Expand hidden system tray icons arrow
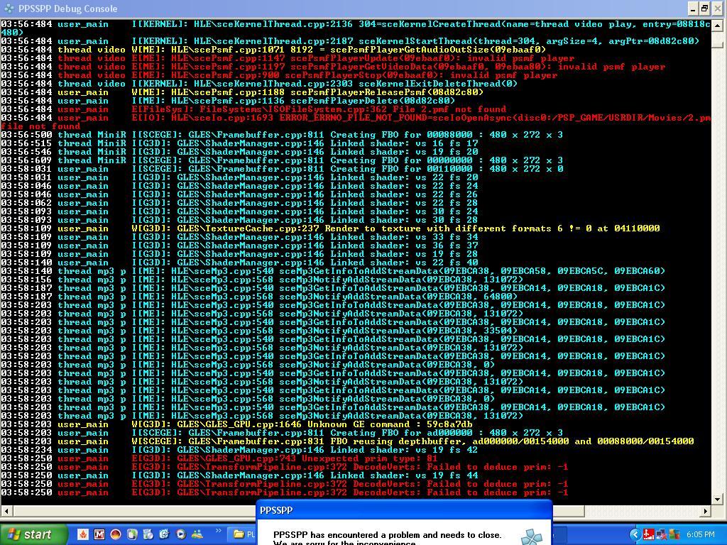 pos(635,534)
